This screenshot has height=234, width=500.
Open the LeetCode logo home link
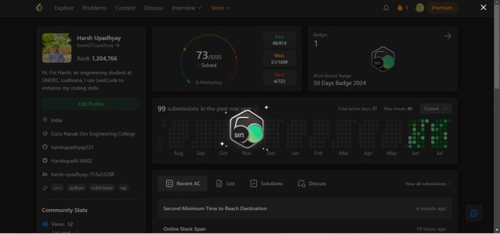[39, 8]
